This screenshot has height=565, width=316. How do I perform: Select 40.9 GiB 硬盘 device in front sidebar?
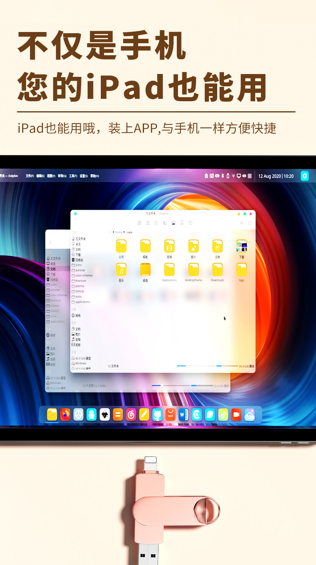pos(81,358)
